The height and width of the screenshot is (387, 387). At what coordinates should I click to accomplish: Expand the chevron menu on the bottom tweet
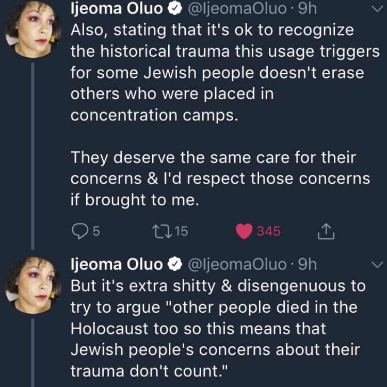[378, 265]
